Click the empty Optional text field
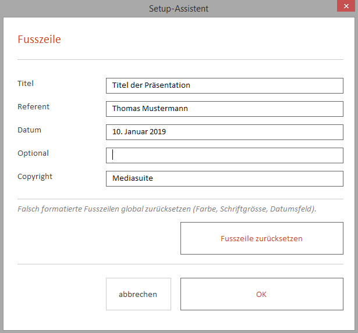358x333 pixels. tap(225, 155)
